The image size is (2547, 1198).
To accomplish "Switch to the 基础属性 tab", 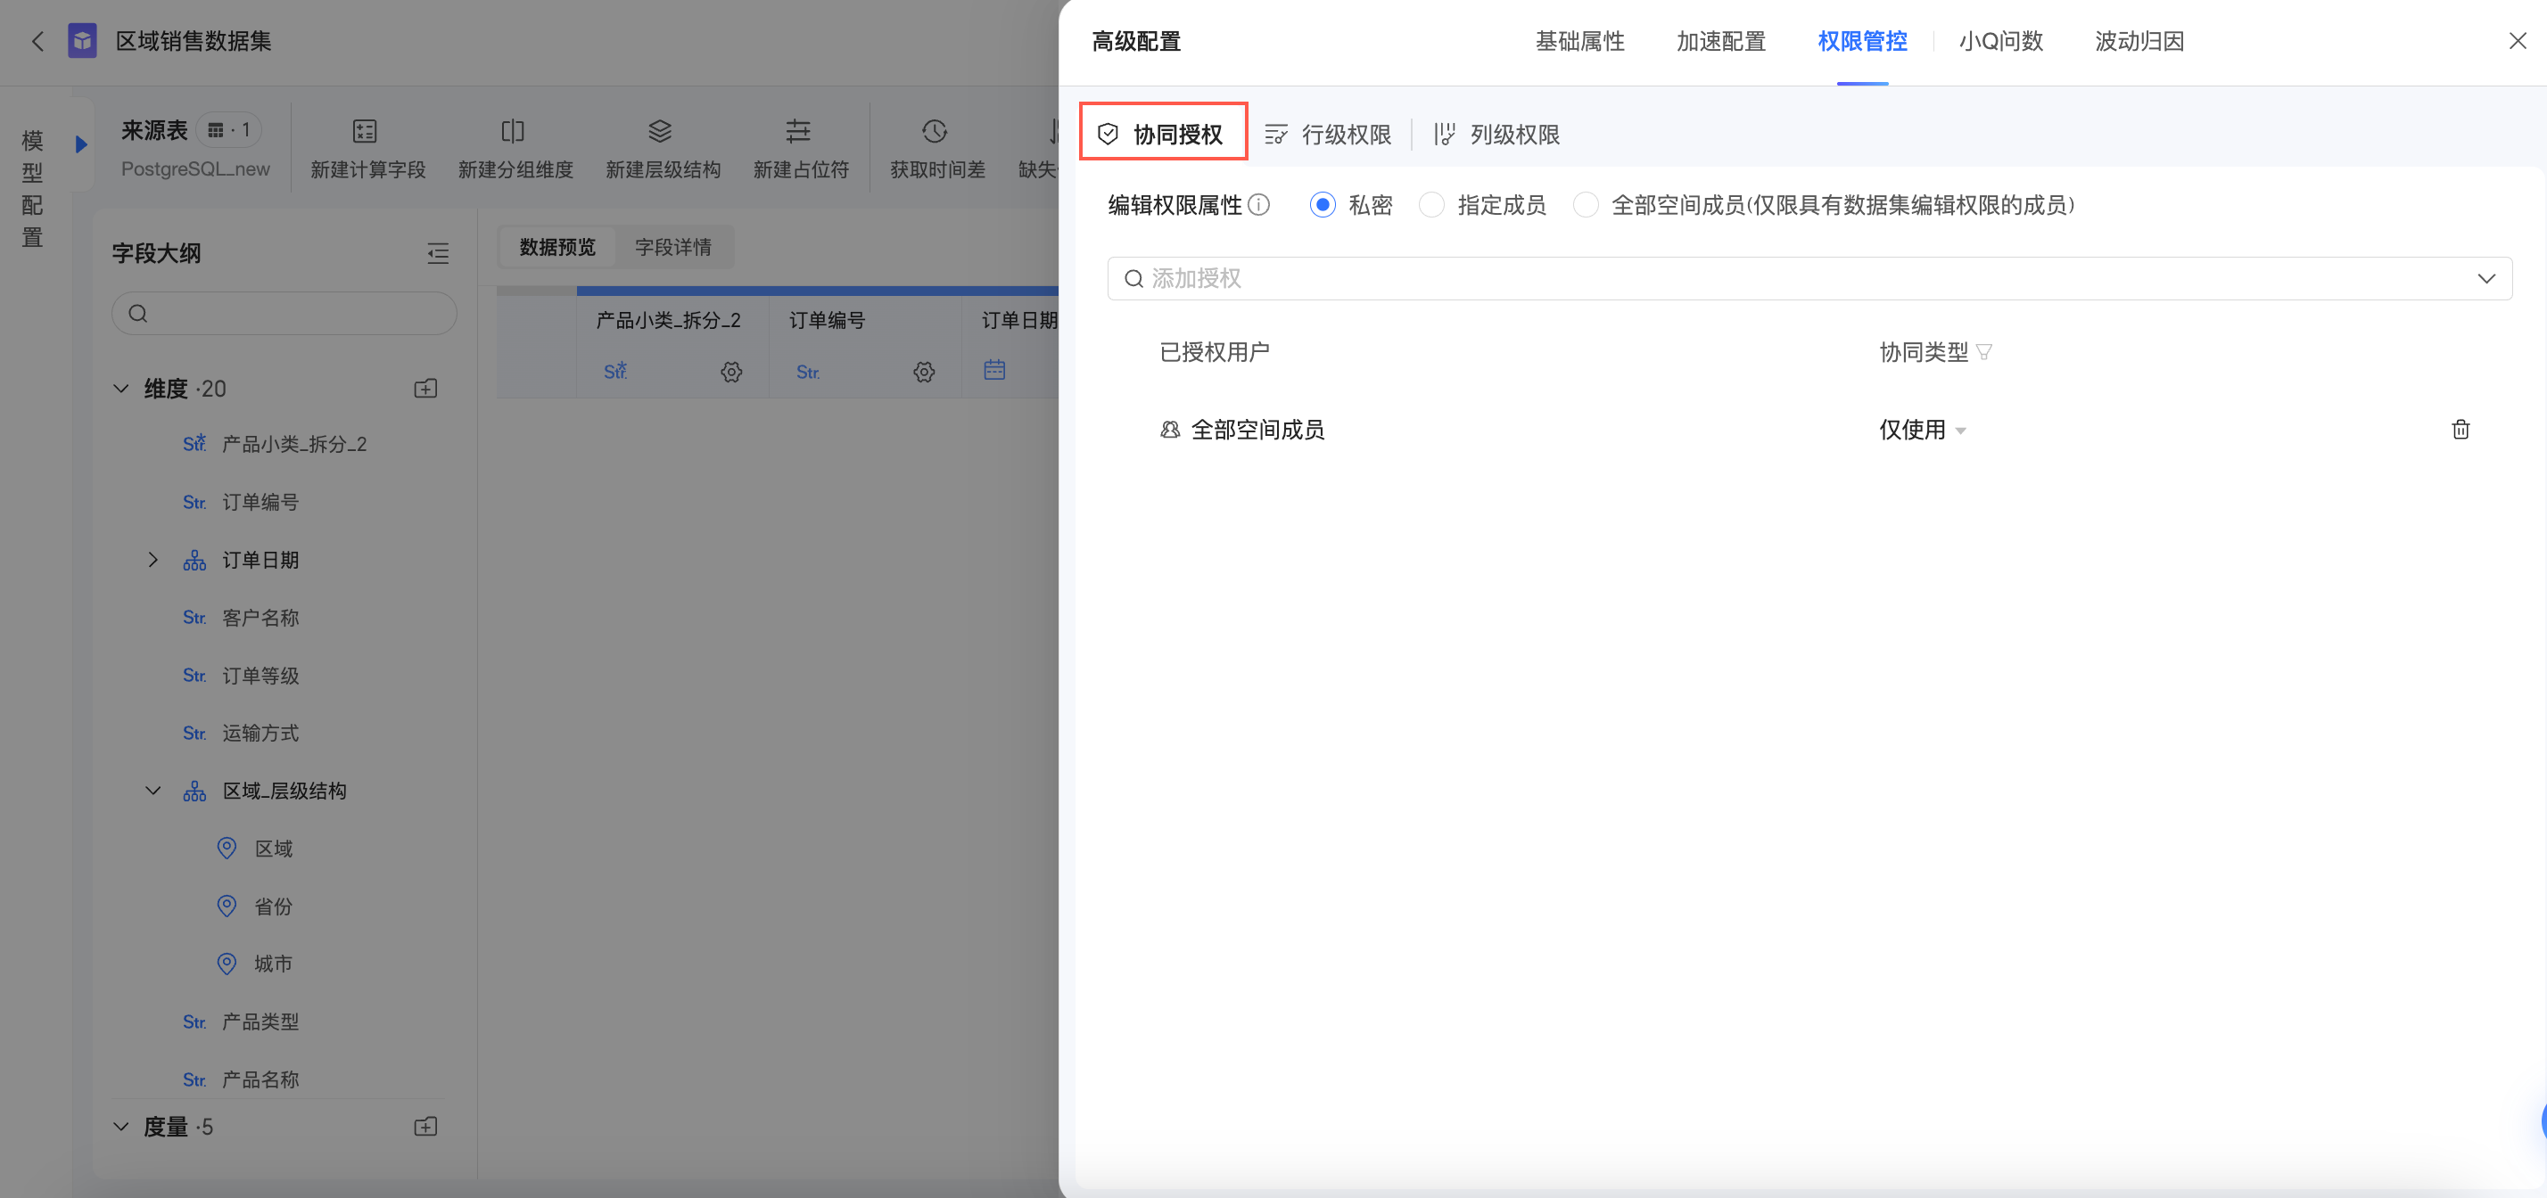I will tap(1579, 42).
